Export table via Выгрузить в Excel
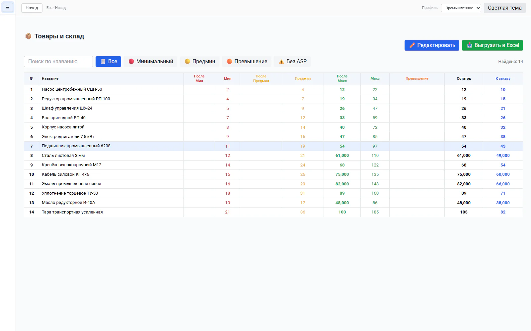 click(x=492, y=45)
